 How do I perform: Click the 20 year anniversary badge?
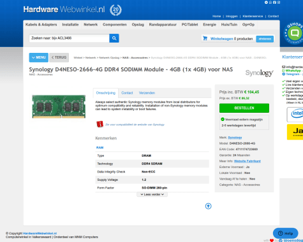(x=115, y=10)
